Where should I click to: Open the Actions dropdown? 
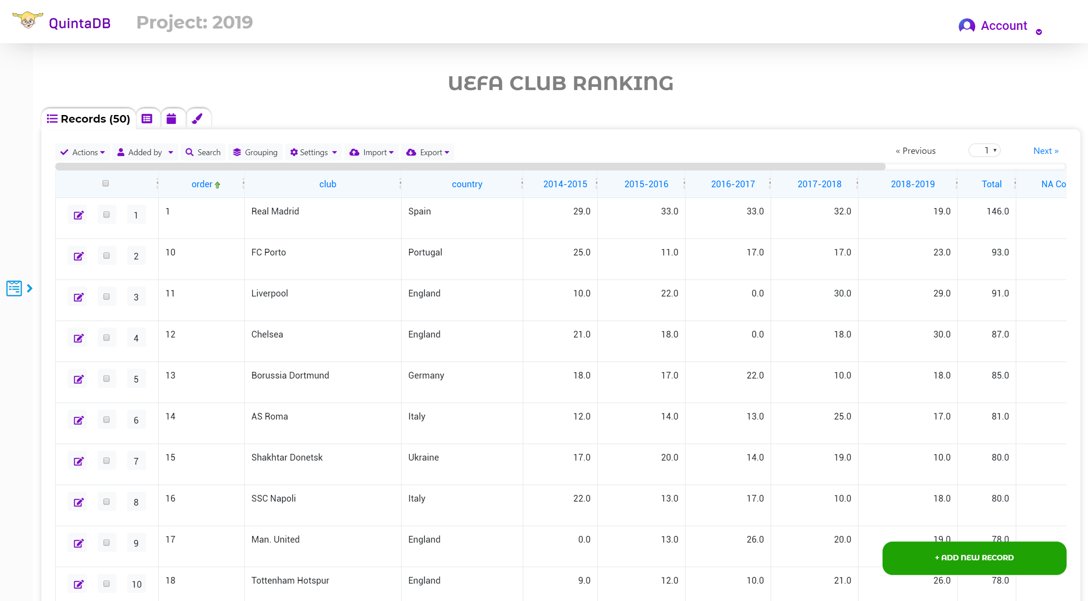coord(82,152)
